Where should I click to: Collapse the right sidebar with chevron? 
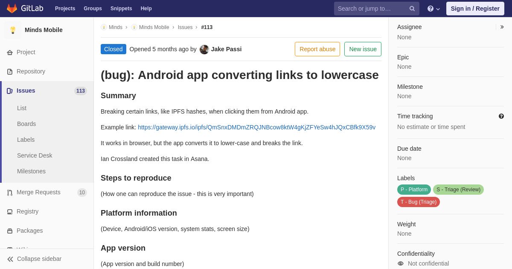(502, 27)
